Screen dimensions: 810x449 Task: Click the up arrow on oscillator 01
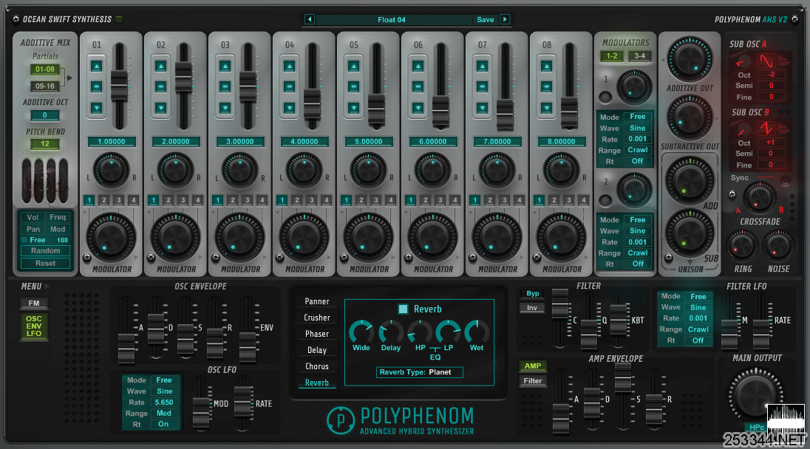point(97,66)
